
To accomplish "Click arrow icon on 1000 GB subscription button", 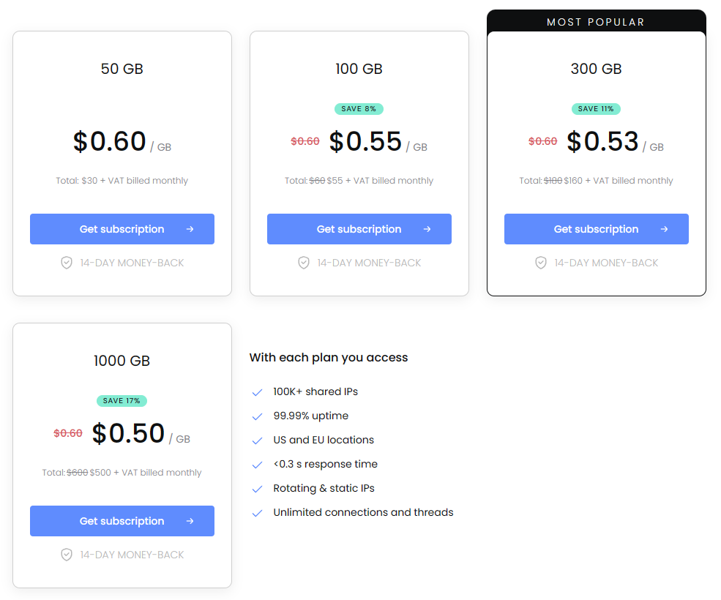I will click(x=190, y=521).
